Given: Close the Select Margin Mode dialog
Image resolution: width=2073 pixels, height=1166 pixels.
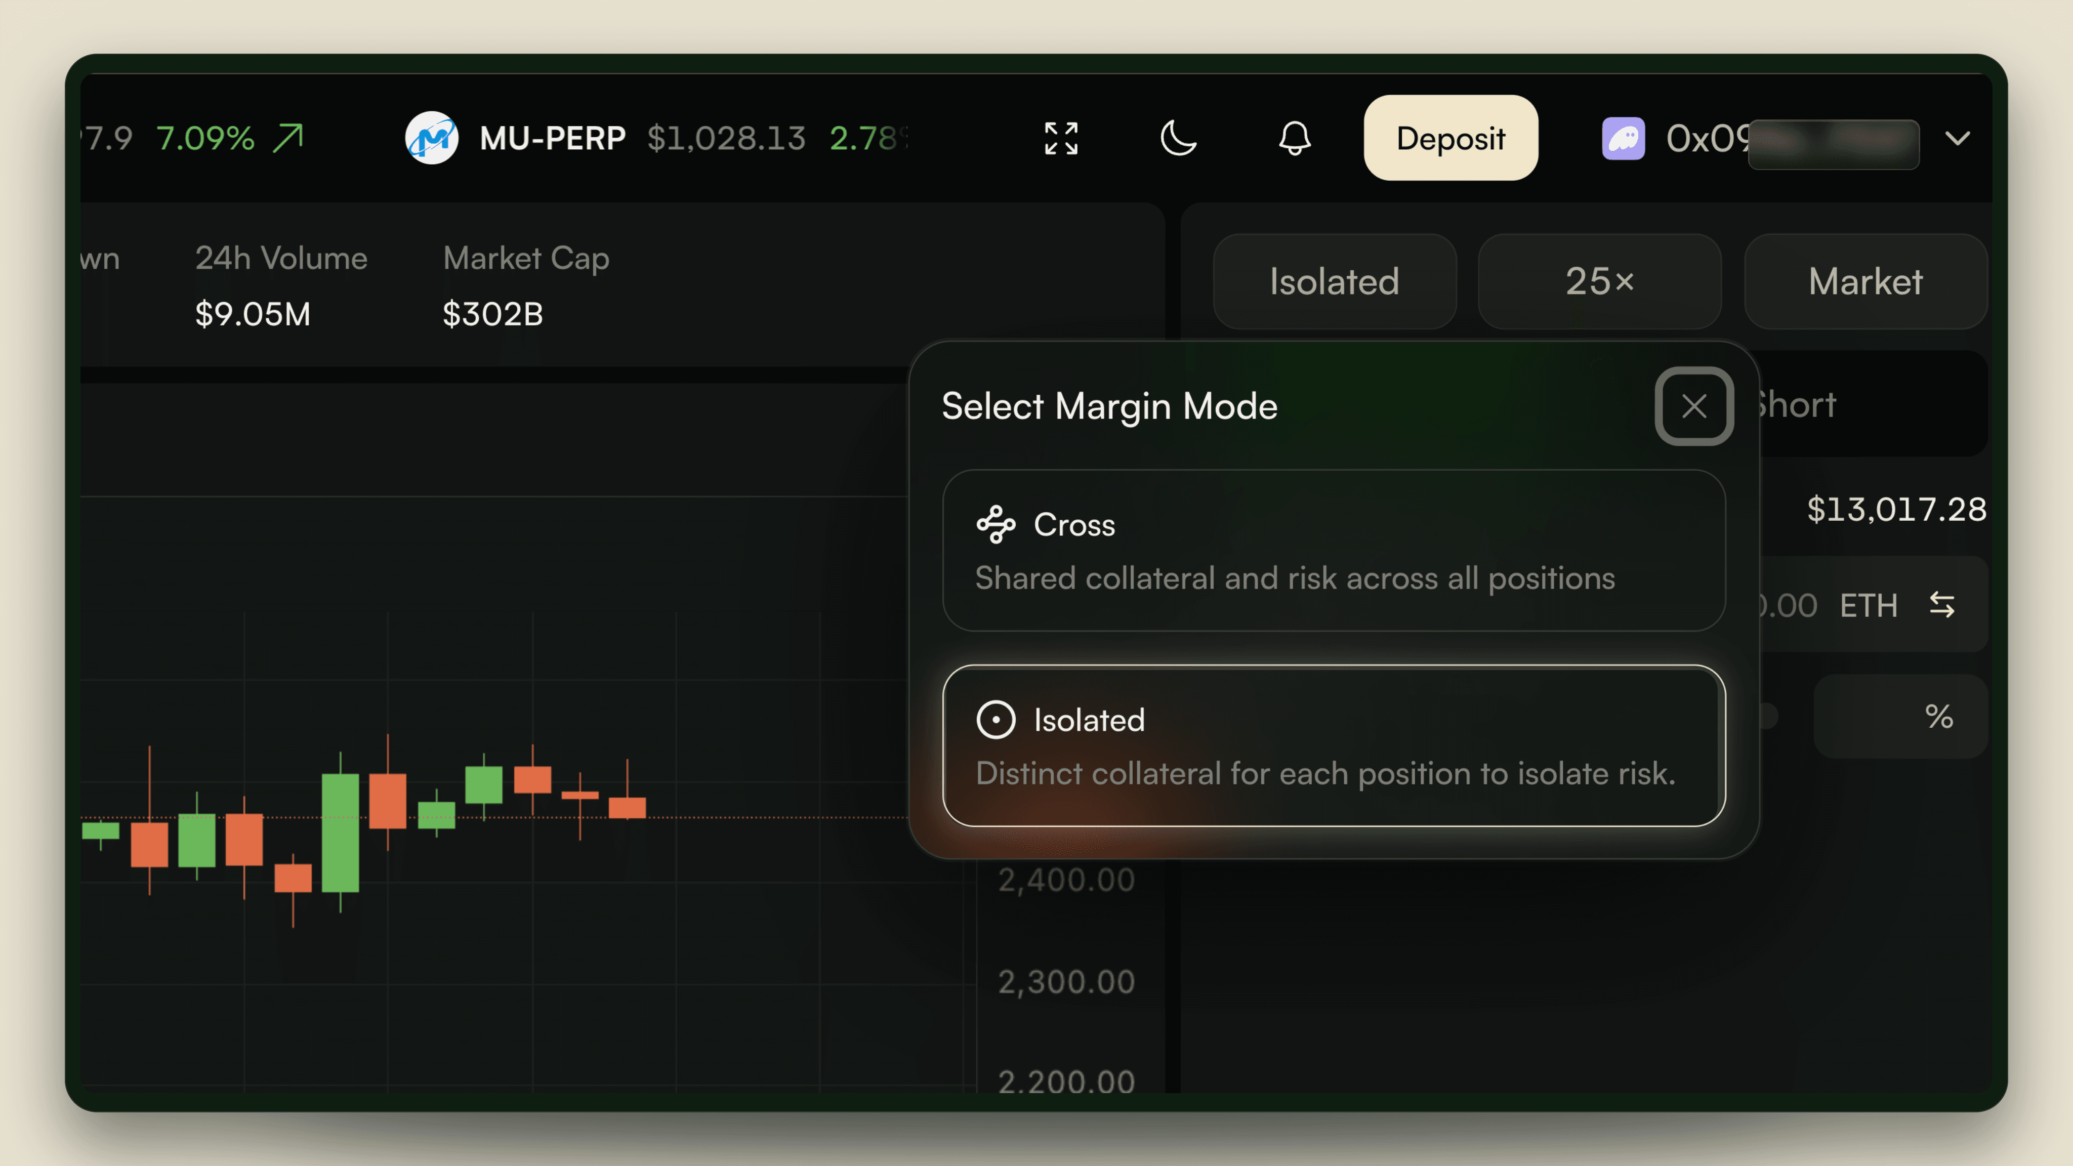Looking at the screenshot, I should 1694,405.
